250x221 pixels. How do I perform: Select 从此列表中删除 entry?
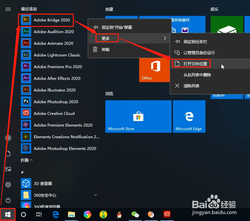click(x=210, y=75)
